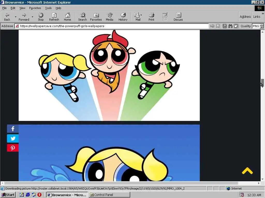Show browsing History from the toolbar
The width and height of the screenshot is (265, 198).
click(123, 17)
